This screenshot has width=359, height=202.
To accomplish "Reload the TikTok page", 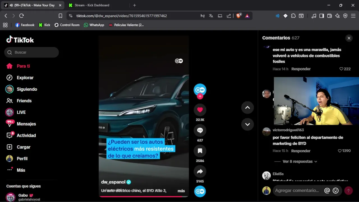I will pos(22,16).
